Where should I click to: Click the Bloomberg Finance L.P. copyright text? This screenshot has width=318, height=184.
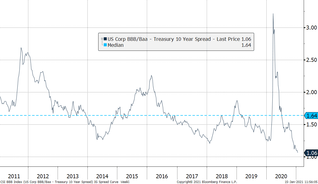pos(207,182)
